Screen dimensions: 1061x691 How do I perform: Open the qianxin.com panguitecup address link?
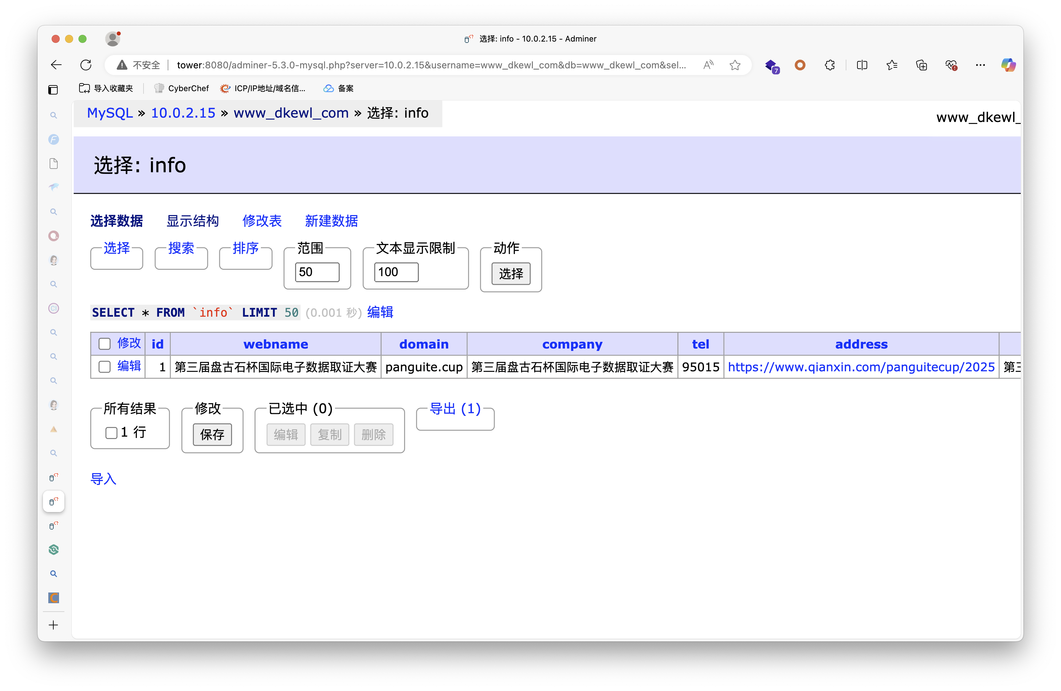click(x=861, y=367)
